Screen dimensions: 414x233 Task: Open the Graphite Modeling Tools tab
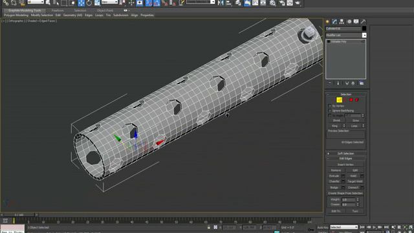pos(25,10)
